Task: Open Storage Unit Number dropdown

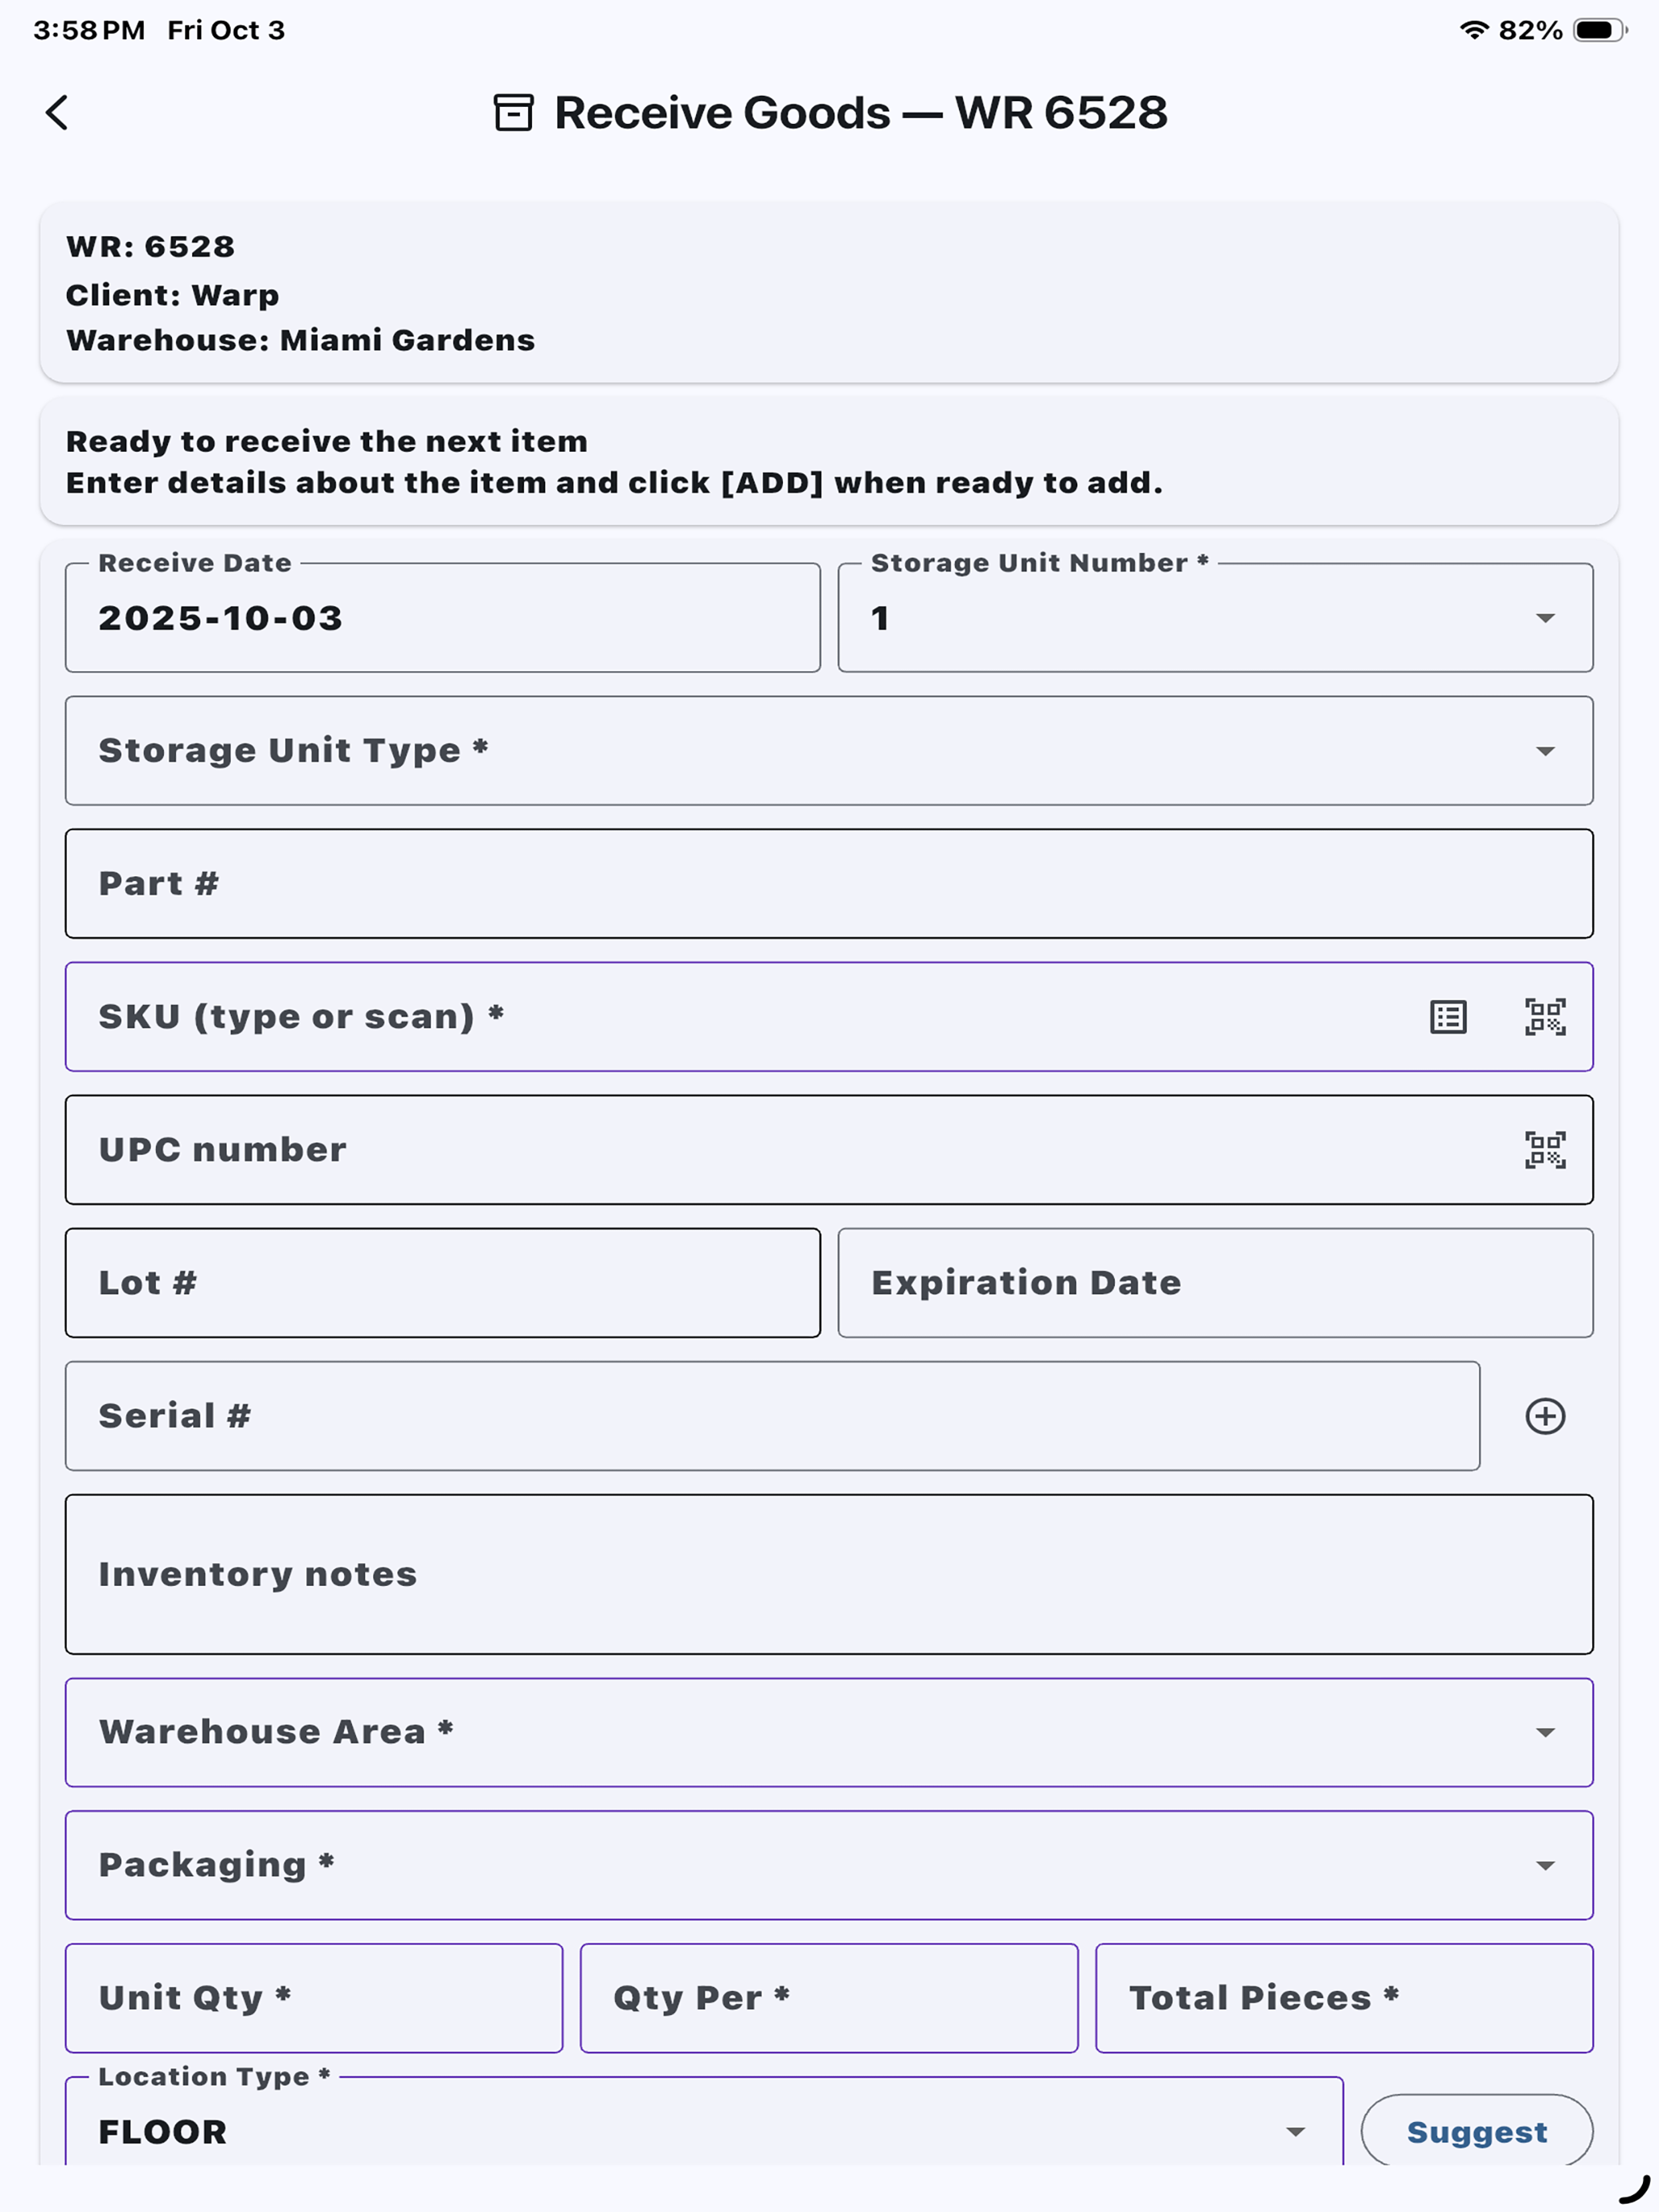Action: click(1215, 618)
